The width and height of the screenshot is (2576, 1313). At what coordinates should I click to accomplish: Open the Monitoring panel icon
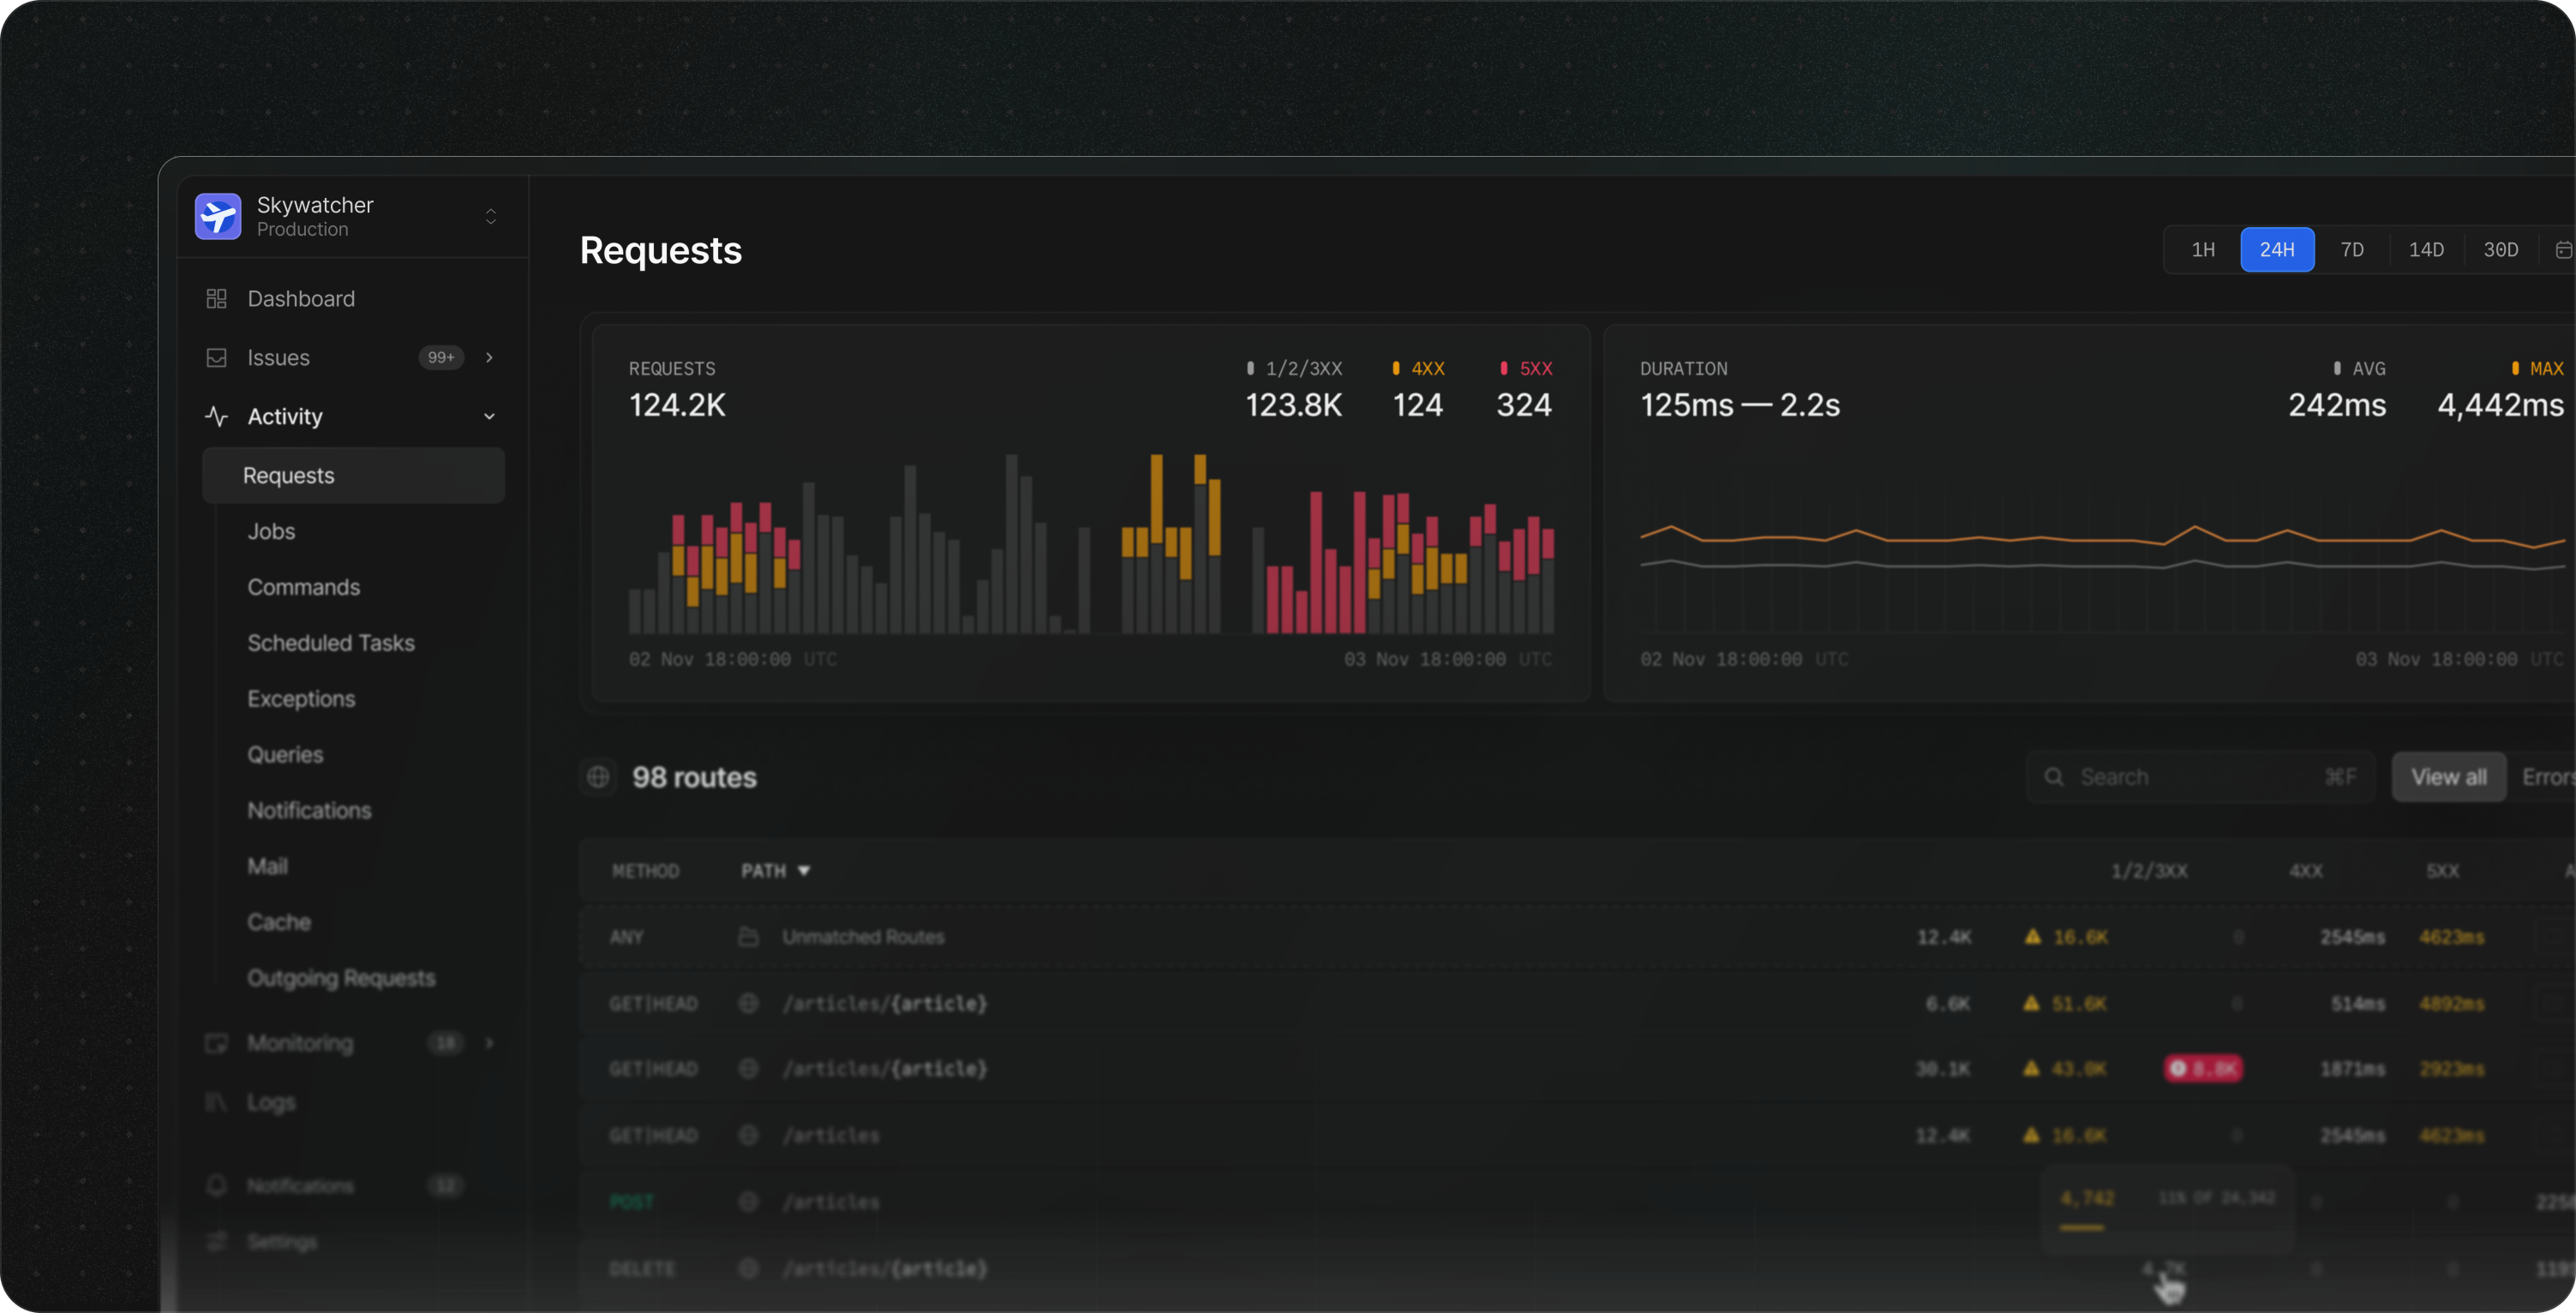217,1043
